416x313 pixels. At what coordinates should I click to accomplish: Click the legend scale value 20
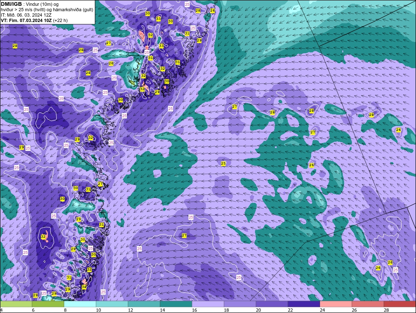[x=258, y=310]
